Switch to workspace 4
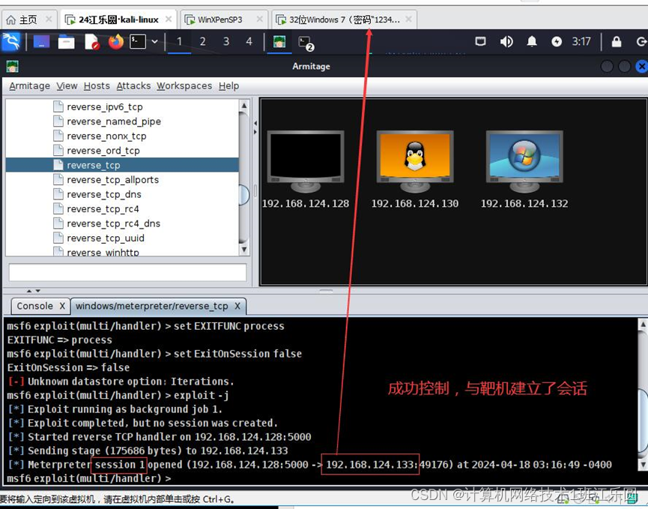648x509 pixels. point(249,41)
